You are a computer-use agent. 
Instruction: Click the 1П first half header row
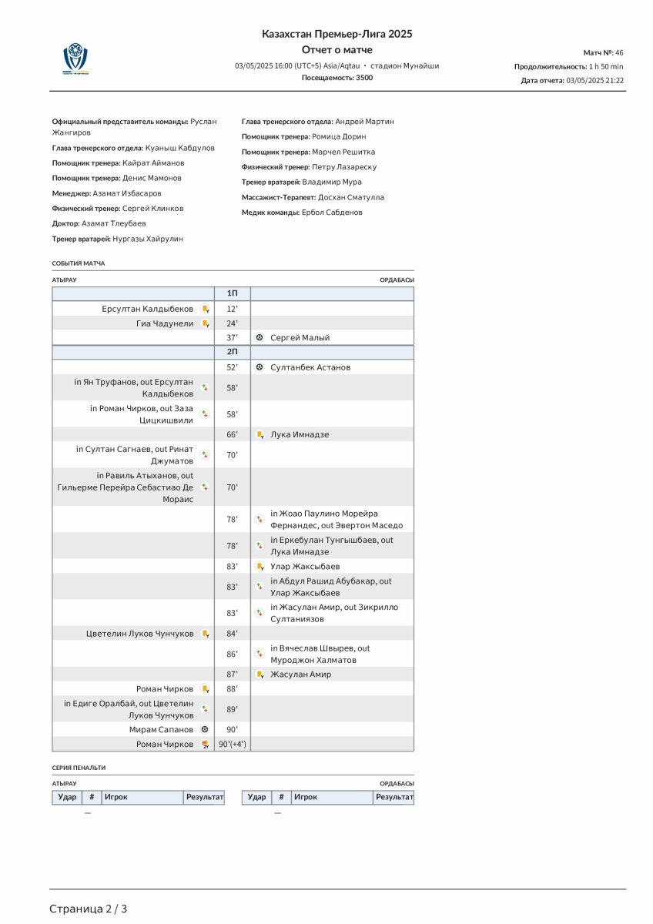233,293
